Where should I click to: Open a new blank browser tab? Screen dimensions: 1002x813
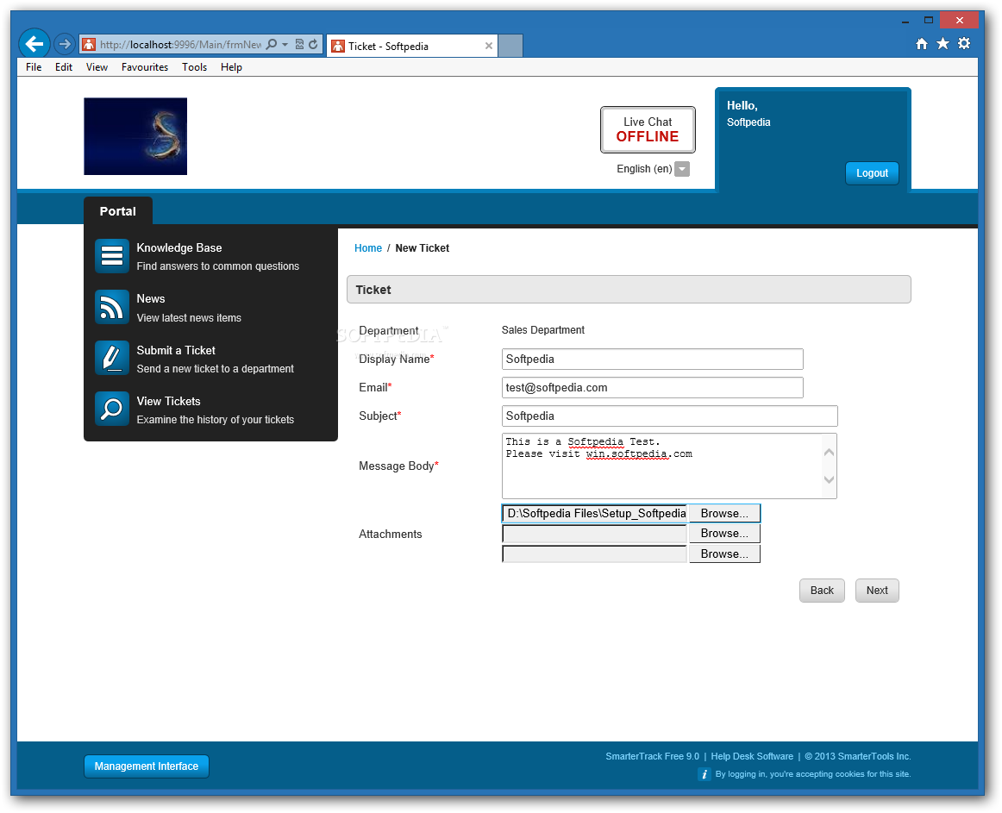510,46
